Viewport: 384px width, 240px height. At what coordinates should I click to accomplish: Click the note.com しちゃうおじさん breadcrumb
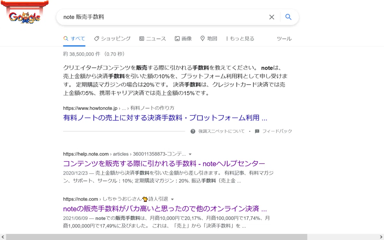click(116, 199)
